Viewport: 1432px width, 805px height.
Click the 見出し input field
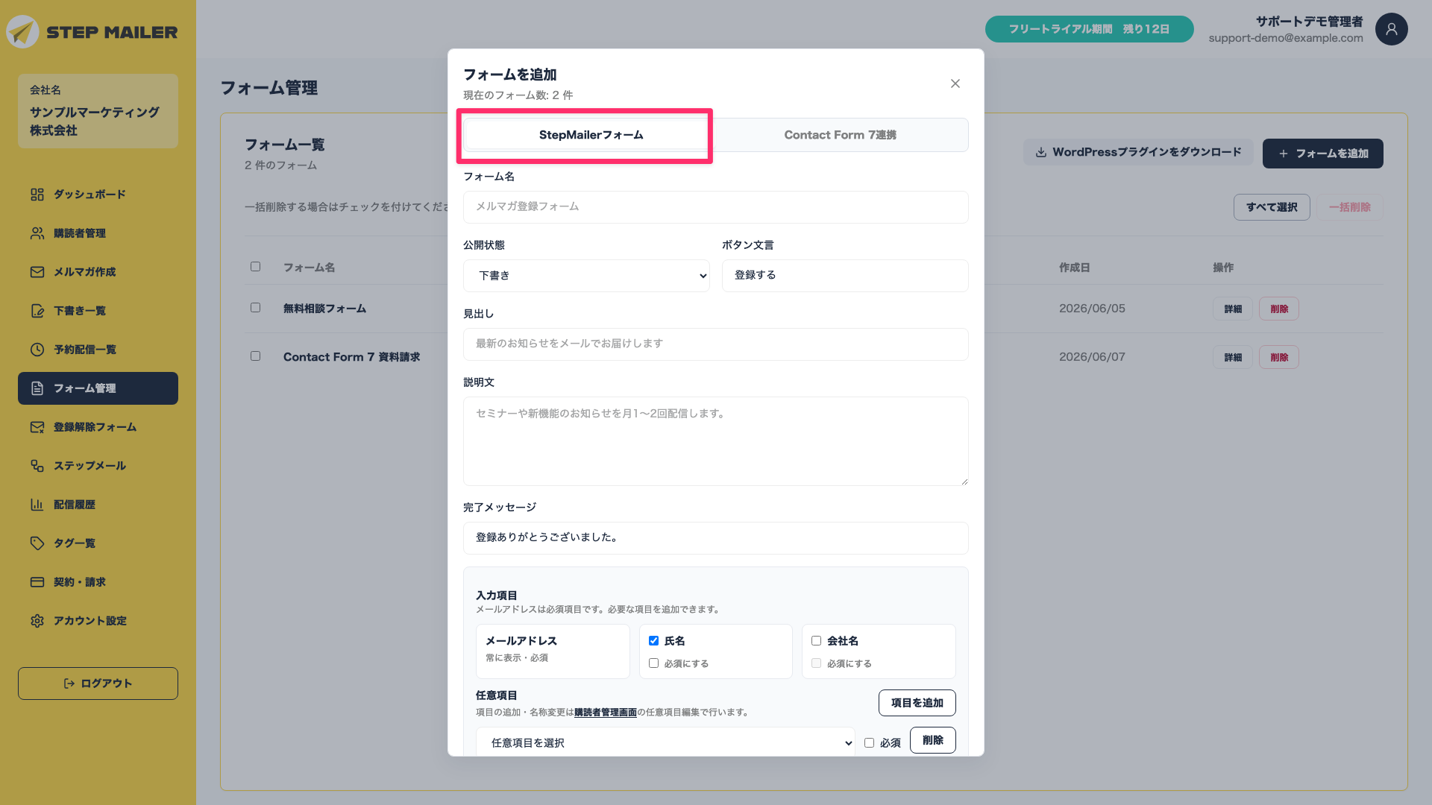[715, 344]
